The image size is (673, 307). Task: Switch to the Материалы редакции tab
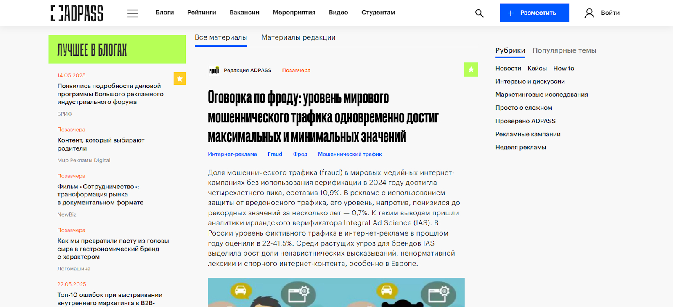click(299, 37)
